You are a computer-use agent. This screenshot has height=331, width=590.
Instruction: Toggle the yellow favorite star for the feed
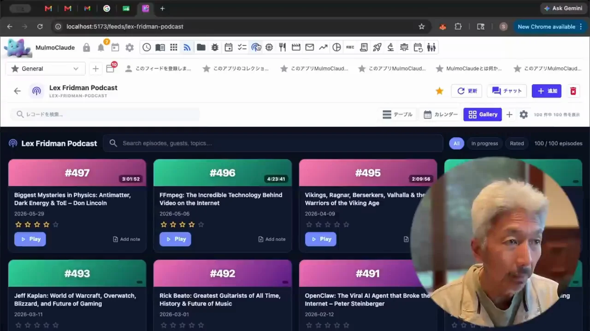pyautogui.click(x=439, y=91)
